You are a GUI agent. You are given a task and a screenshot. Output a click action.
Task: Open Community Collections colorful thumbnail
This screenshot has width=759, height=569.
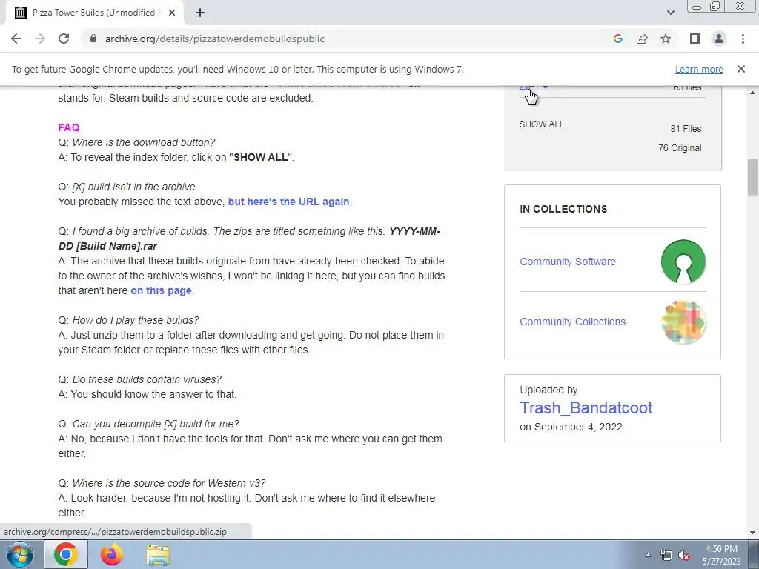coord(683,322)
